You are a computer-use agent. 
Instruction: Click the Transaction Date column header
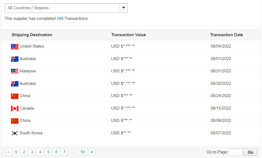click(x=227, y=35)
